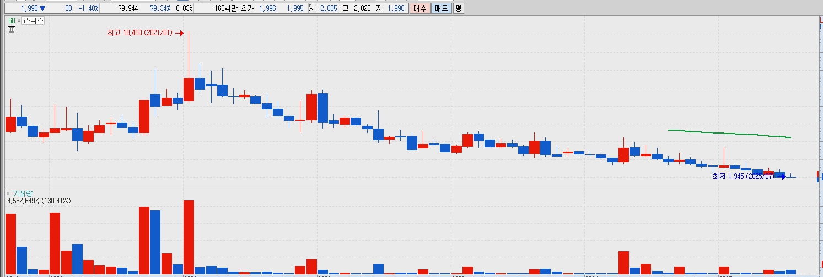Image resolution: width=823 pixels, height=277 pixels.
Task: Click the ask price 1,996
Action: click(x=267, y=9)
